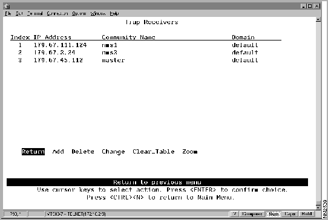Click the Num indicator in status bar

[274, 214]
